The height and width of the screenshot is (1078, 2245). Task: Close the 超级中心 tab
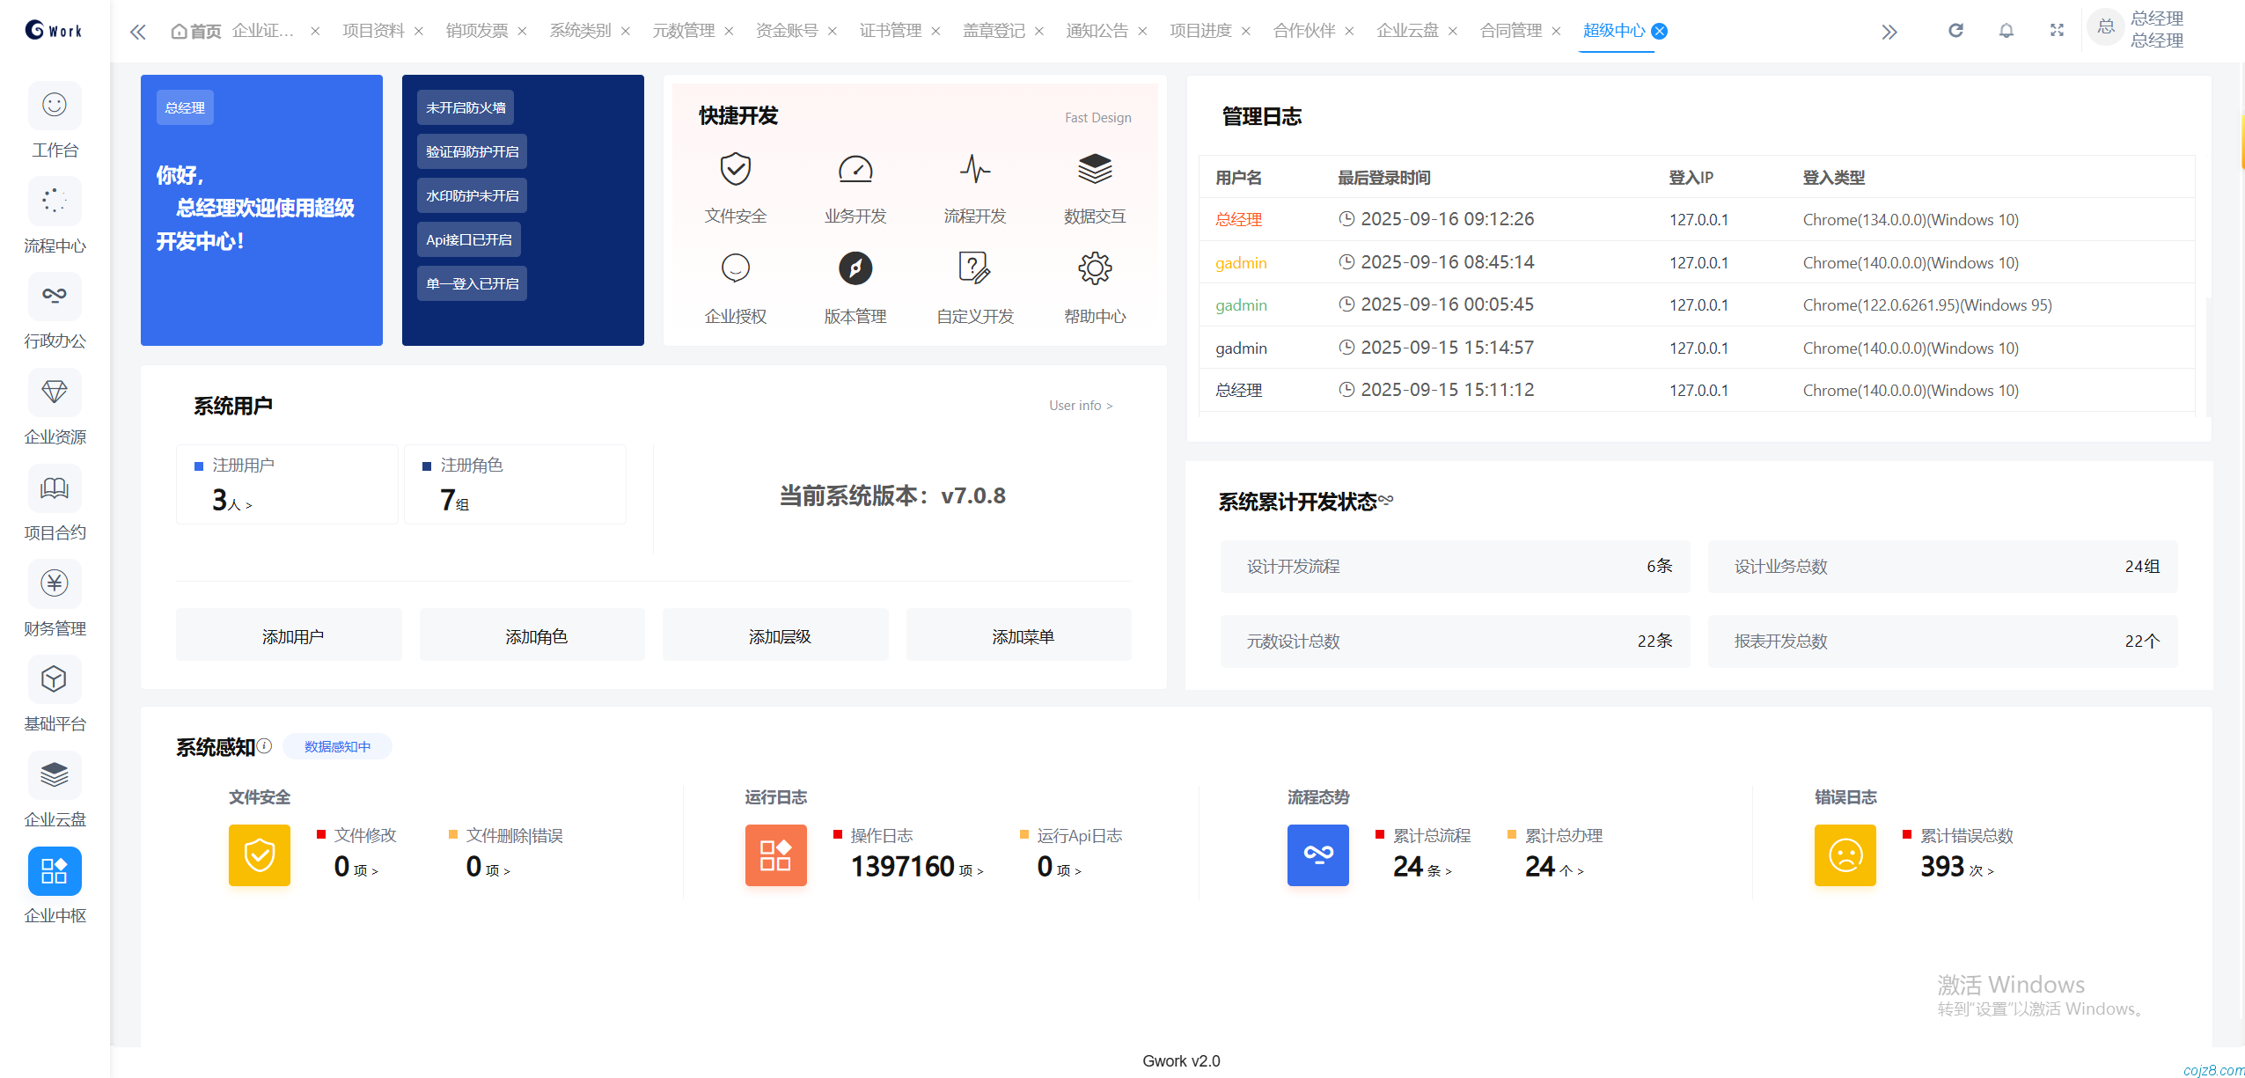1659,31
